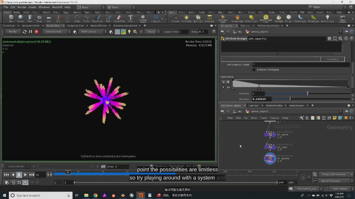
Task: Toggle the pin icon in parameter pane
Action: coord(347,32)
